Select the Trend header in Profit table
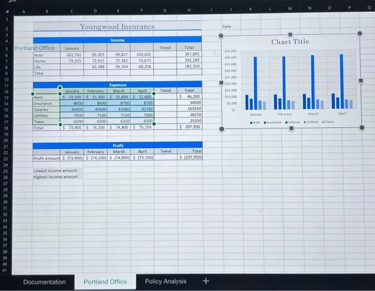Screen dimensions: 375x291 (x=166, y=151)
